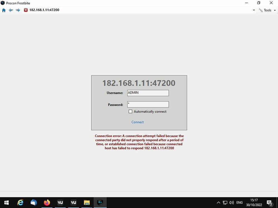
Task: Click the red connection status icon beside the address
Action: (26, 10)
